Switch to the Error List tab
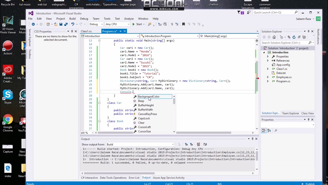Viewport: 328px width, 185px height. click(134, 178)
